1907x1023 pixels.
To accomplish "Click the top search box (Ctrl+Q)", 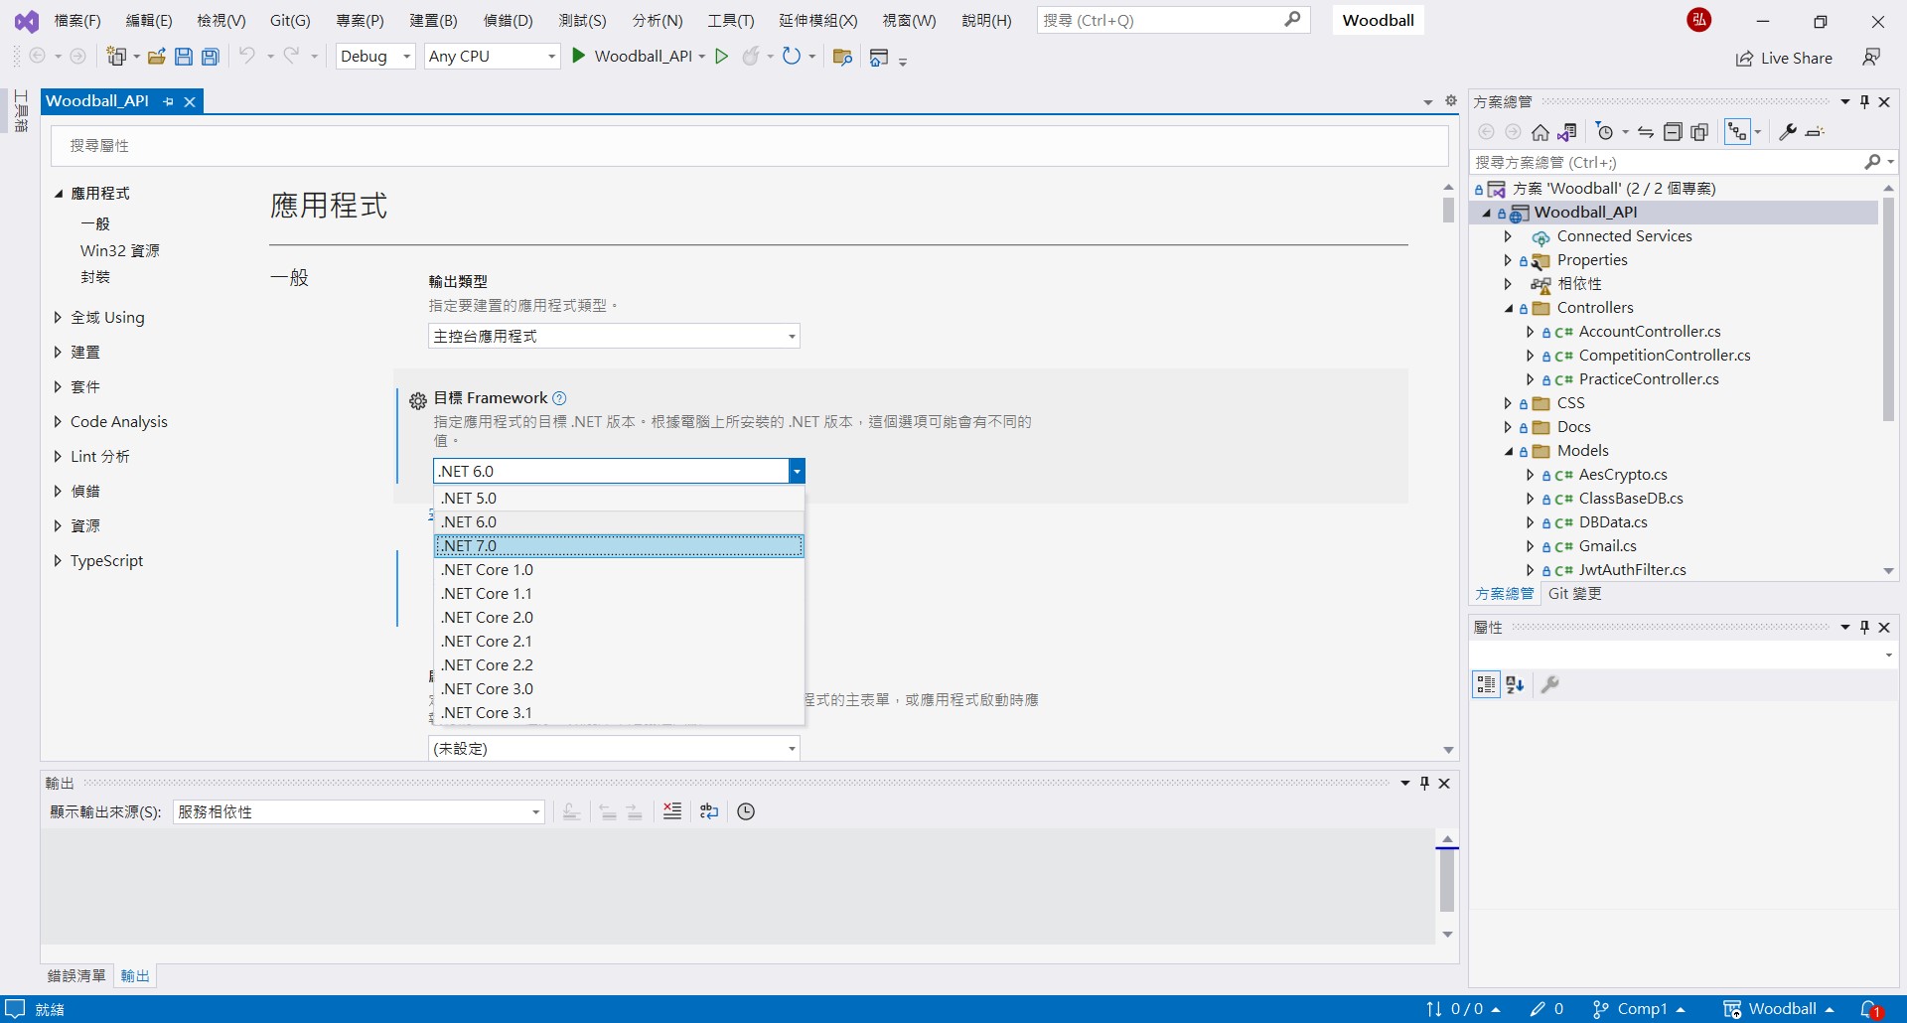I will point(1173,20).
